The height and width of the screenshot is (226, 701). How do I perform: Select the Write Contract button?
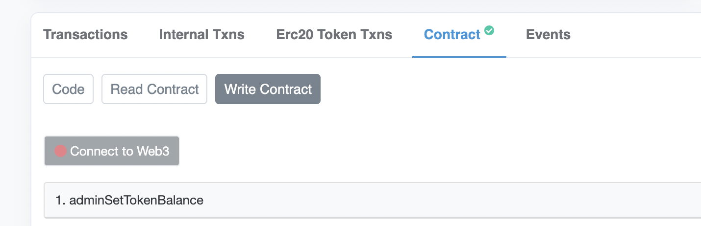pyautogui.click(x=268, y=90)
